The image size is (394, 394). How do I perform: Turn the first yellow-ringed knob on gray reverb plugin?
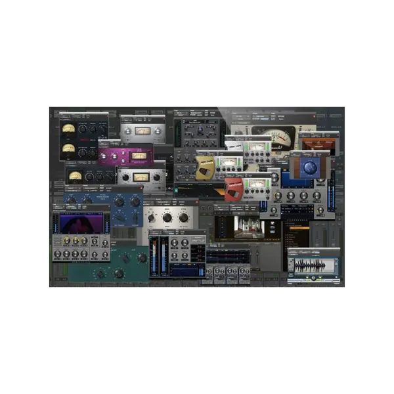(66, 241)
